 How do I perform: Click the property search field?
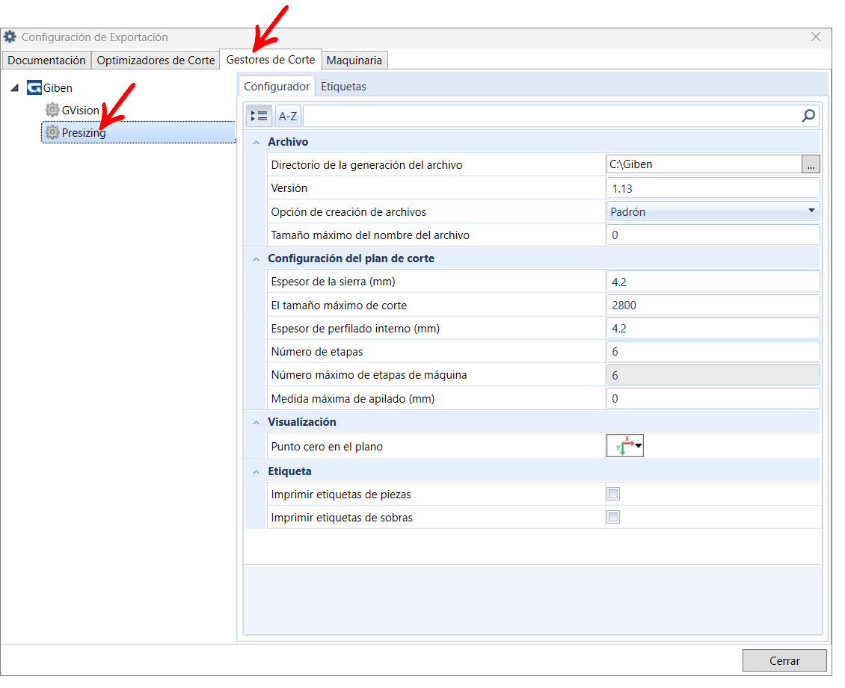(x=552, y=116)
